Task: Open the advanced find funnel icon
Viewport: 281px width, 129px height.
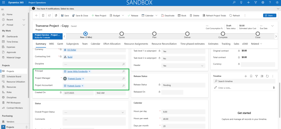Action: (x=255, y=3)
